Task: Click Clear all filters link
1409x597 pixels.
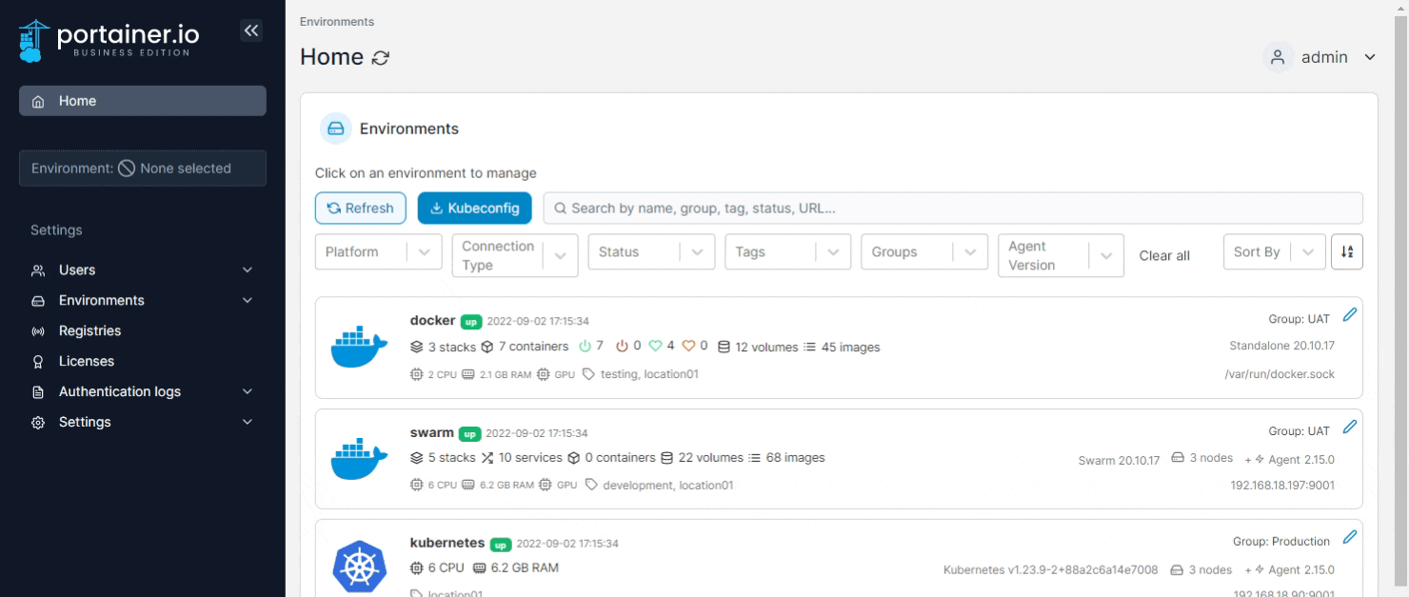Action: (1164, 256)
